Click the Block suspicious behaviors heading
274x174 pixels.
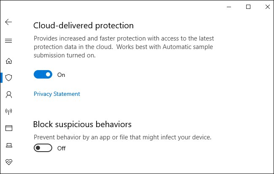82,125
